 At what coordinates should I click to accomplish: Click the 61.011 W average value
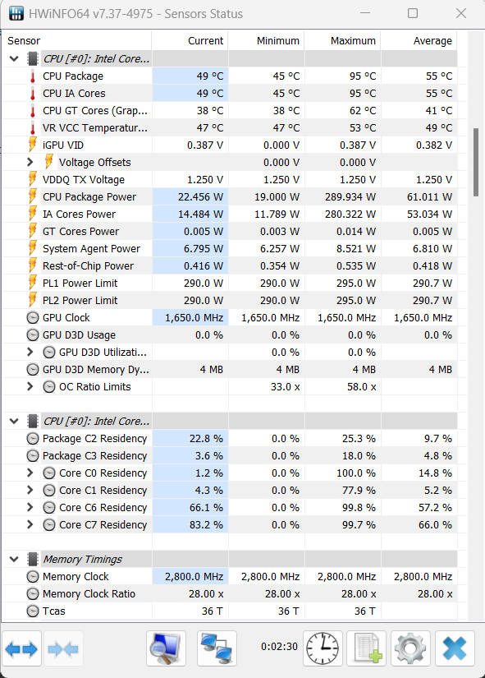click(429, 197)
